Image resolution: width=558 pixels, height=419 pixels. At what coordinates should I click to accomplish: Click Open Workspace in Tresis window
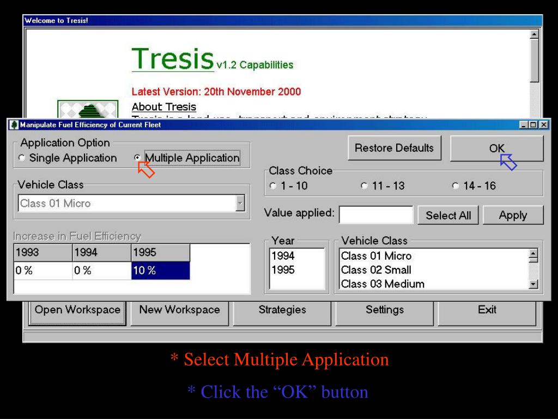(x=77, y=313)
